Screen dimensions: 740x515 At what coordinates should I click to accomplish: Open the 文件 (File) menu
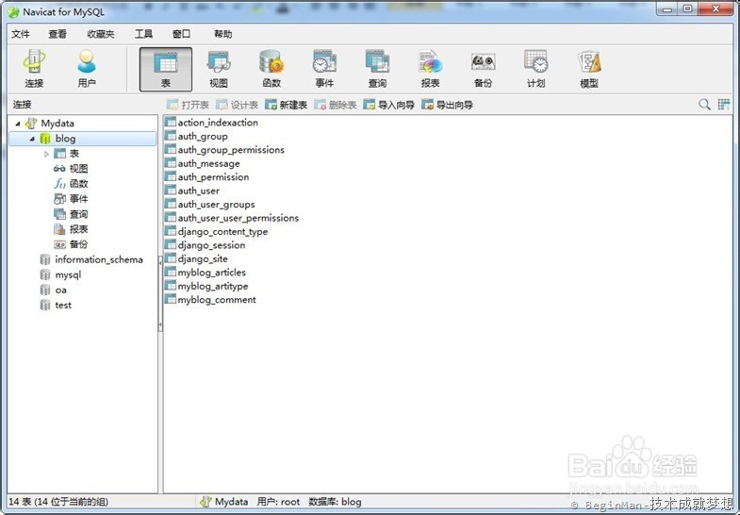21,34
